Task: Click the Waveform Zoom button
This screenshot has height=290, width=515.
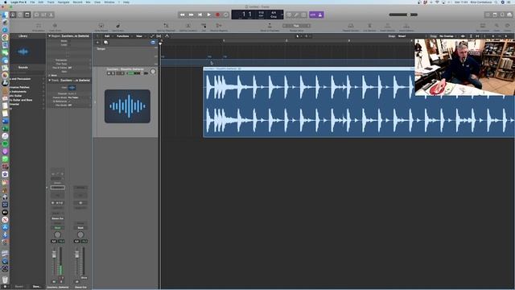Action: (463, 36)
